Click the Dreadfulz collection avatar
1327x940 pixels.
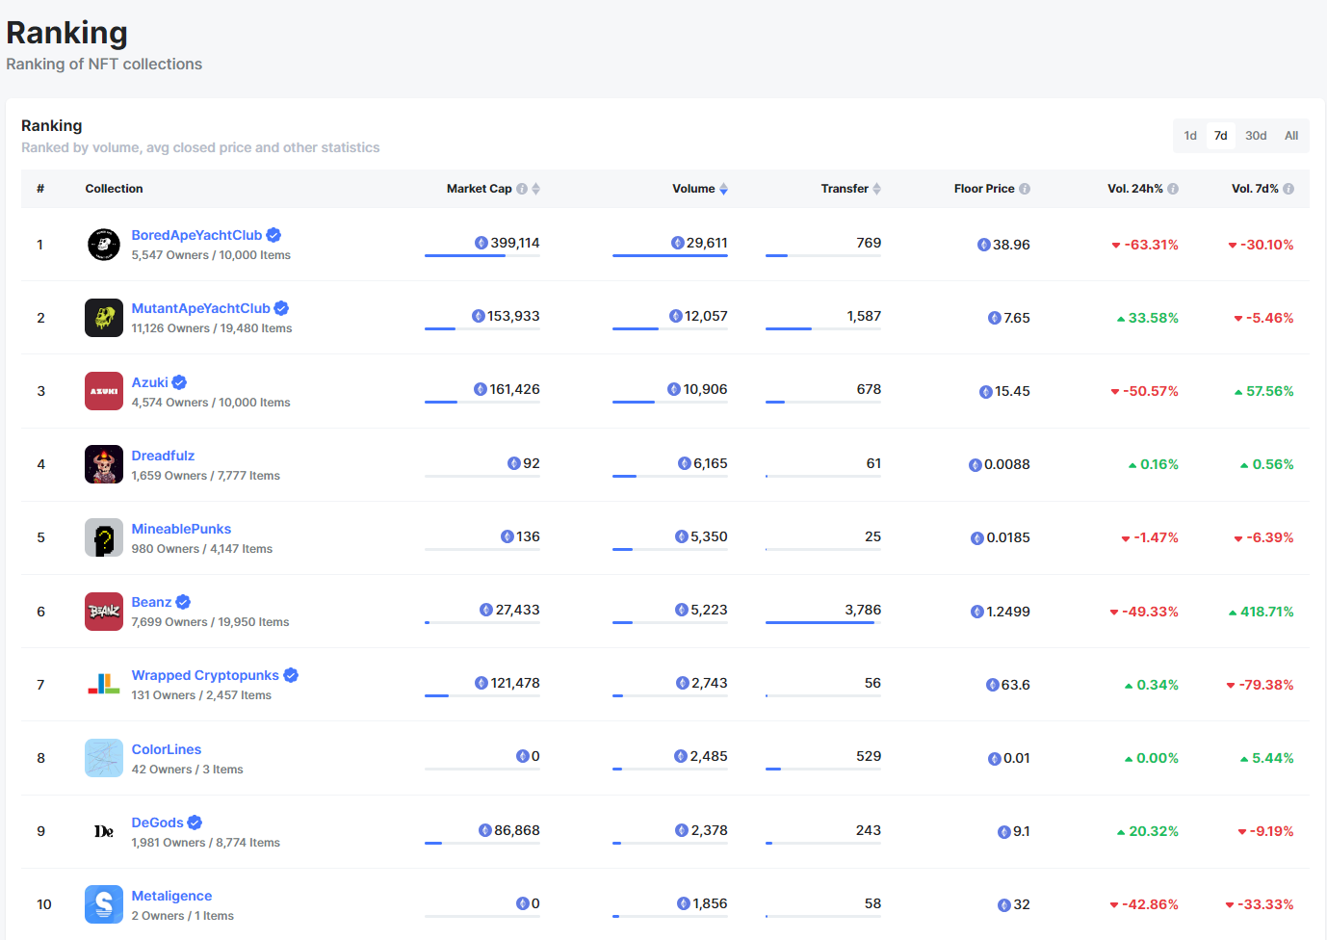103,464
